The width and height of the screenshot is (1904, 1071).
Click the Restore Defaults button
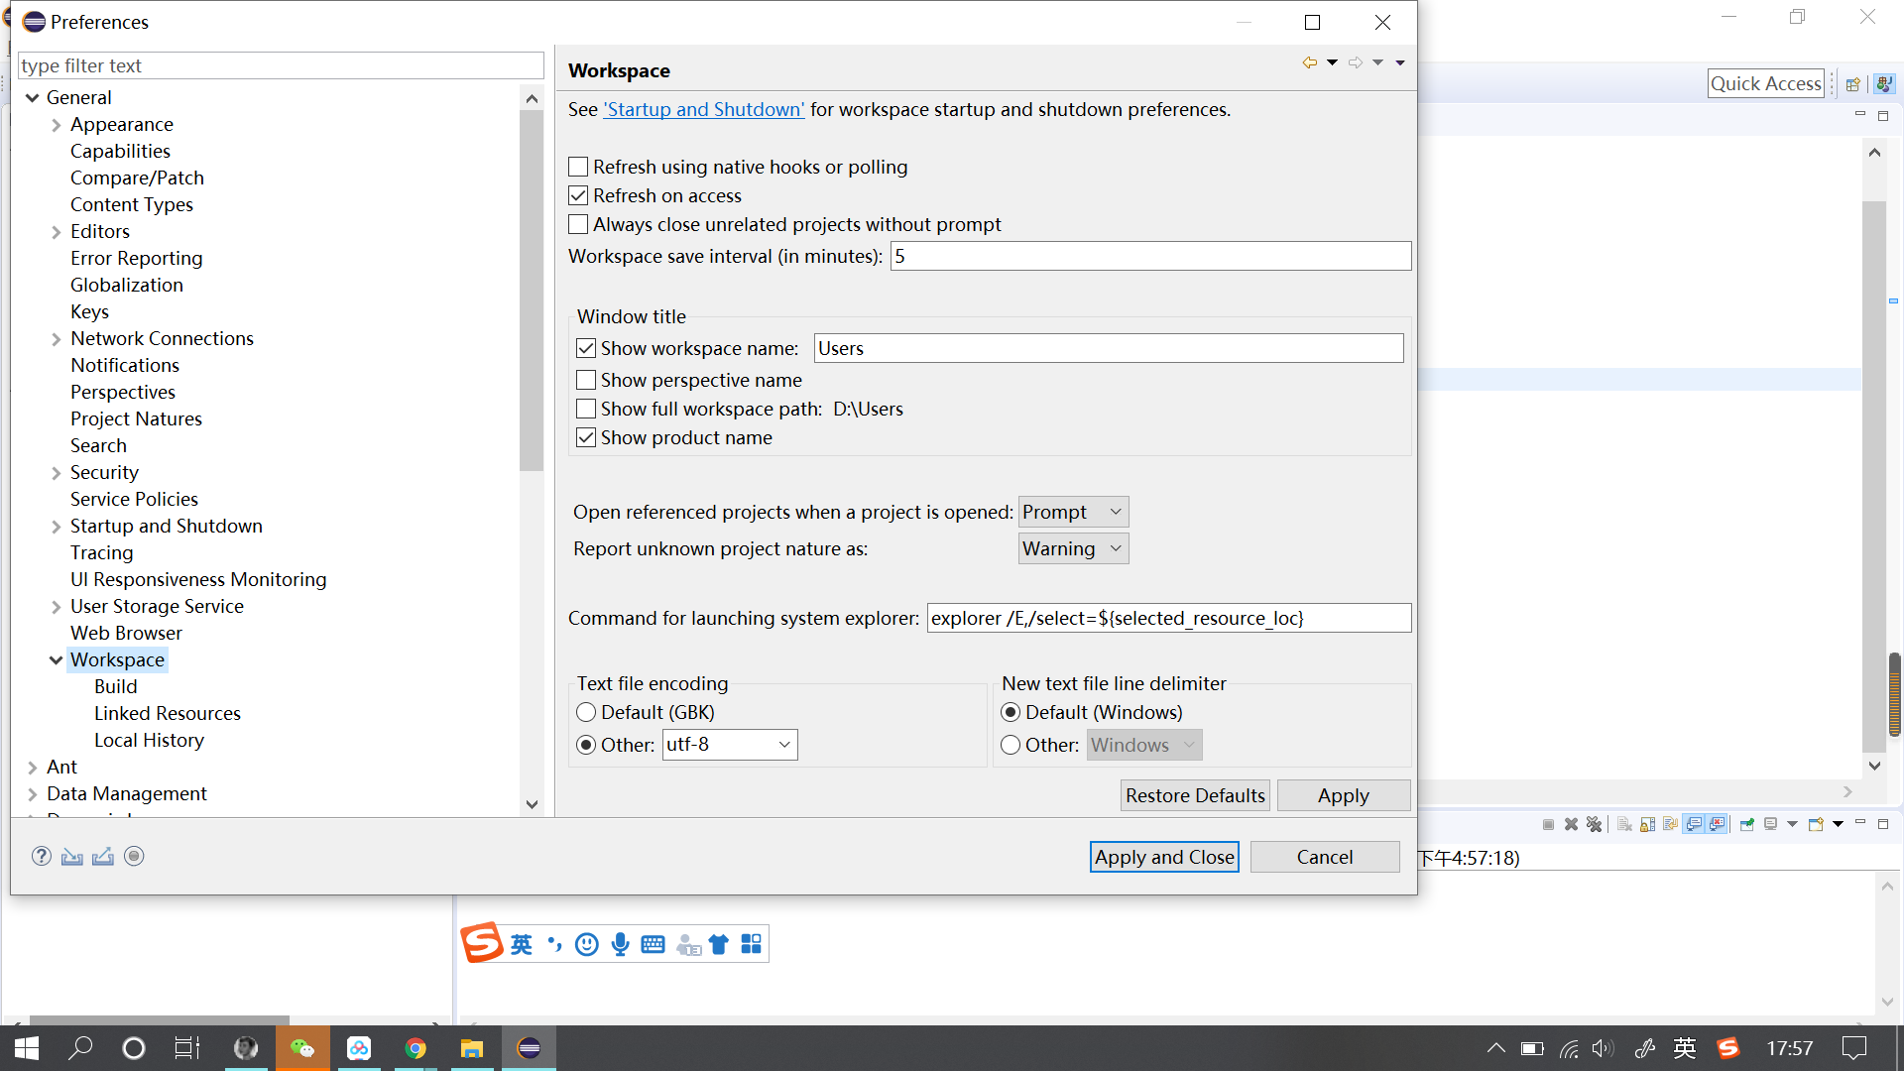coord(1194,795)
